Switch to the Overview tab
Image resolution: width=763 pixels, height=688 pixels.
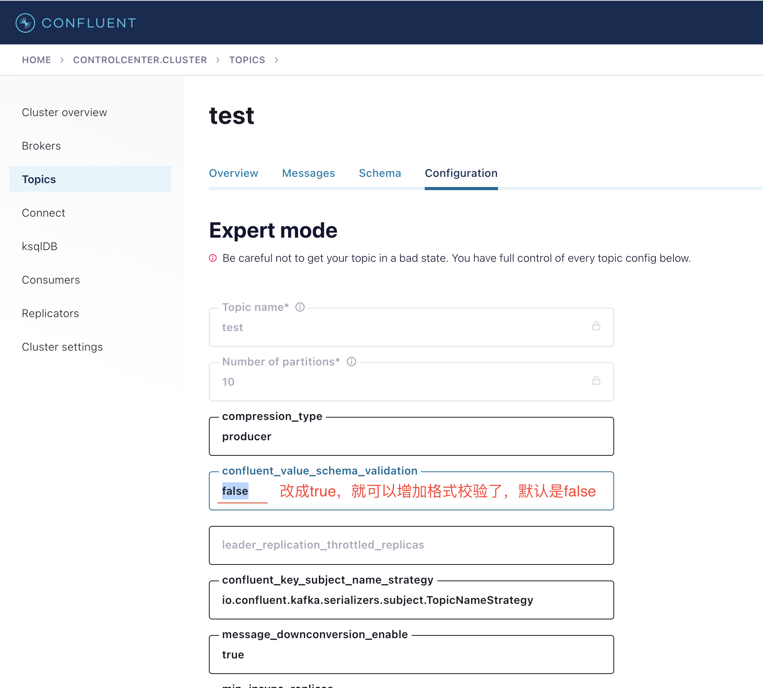pyautogui.click(x=233, y=173)
